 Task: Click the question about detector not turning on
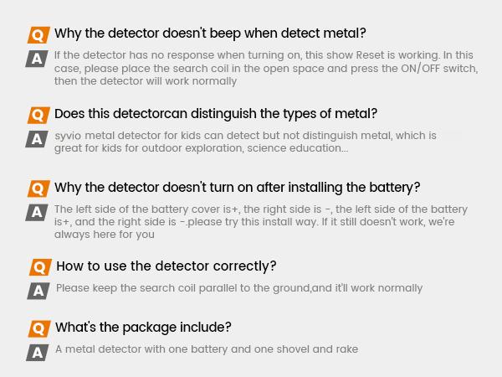pos(237,188)
